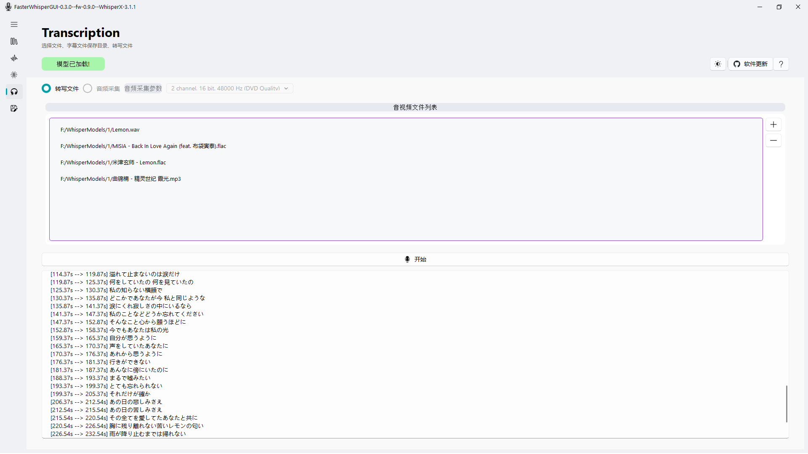The height and width of the screenshot is (454, 808).
Task: Open the subtitle editor sidebar icon
Action: [x=14, y=108]
